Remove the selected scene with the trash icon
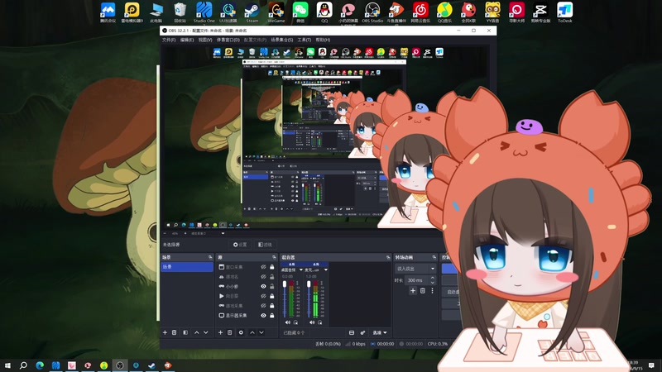Image resolution: width=662 pixels, height=372 pixels. coord(174,333)
